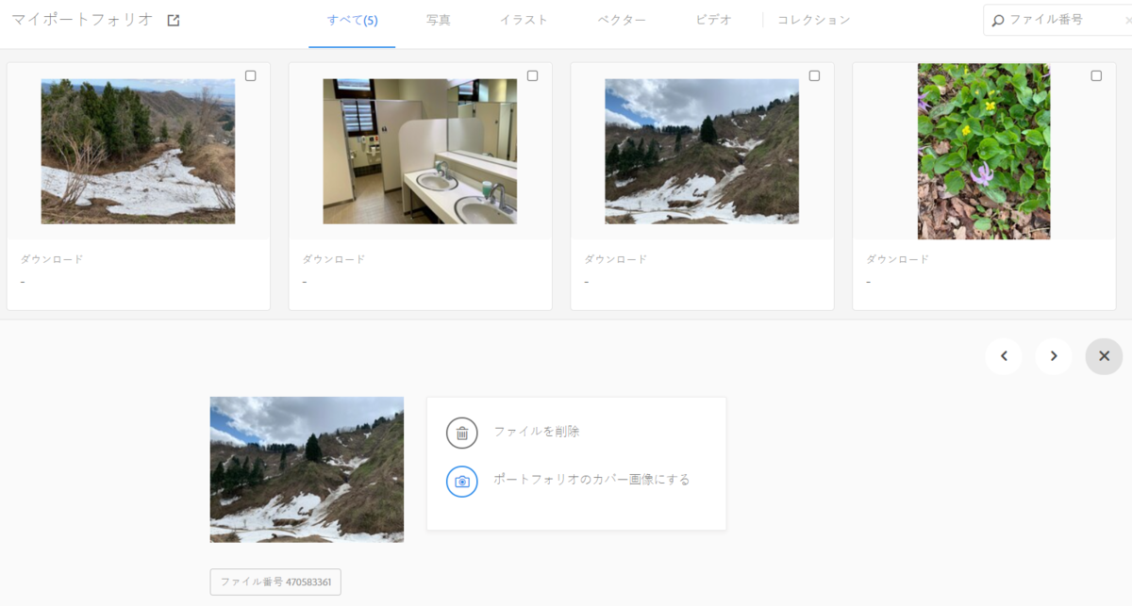Open the コレクション tab
The width and height of the screenshot is (1132, 606).
pos(813,20)
